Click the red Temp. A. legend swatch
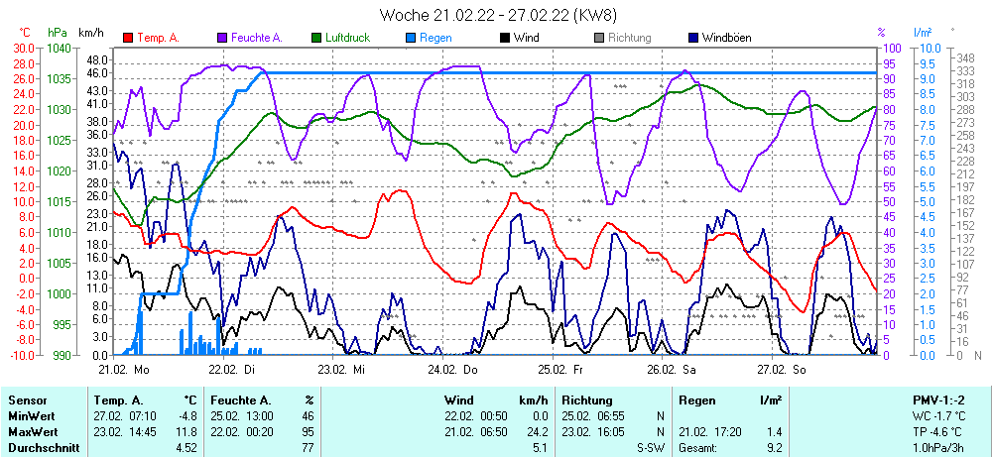 [x=128, y=38]
